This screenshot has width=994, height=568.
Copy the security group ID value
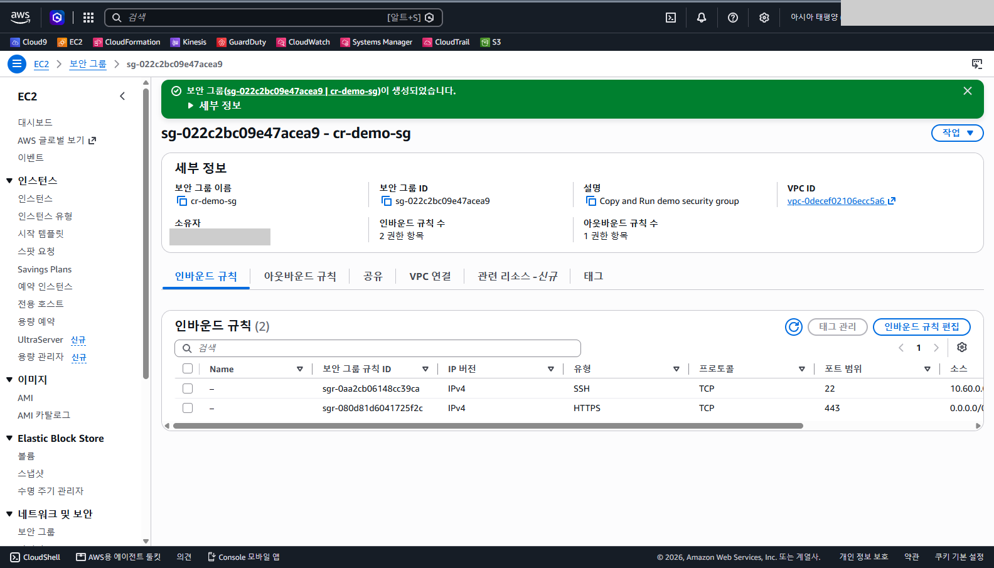click(x=387, y=201)
